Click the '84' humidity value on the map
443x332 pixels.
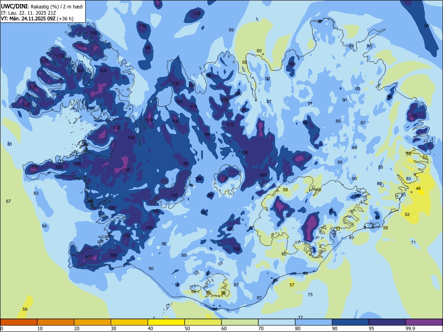[x=44, y=226]
